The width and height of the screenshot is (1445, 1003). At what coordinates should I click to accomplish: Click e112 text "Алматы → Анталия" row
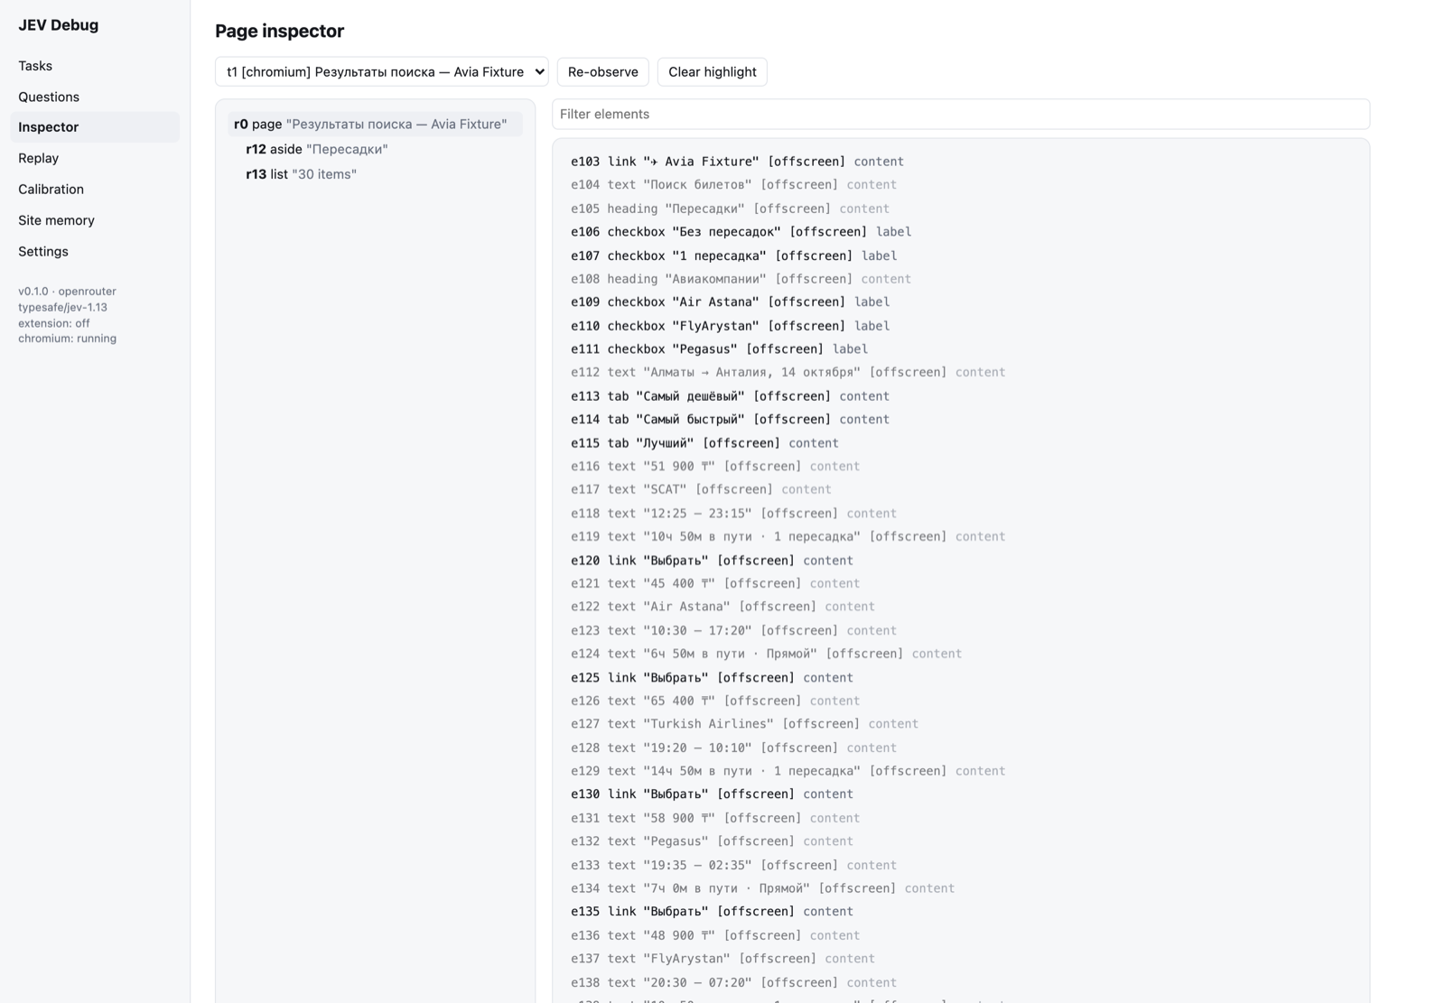point(961,373)
